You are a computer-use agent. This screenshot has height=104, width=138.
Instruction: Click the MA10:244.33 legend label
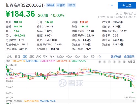click(33, 61)
